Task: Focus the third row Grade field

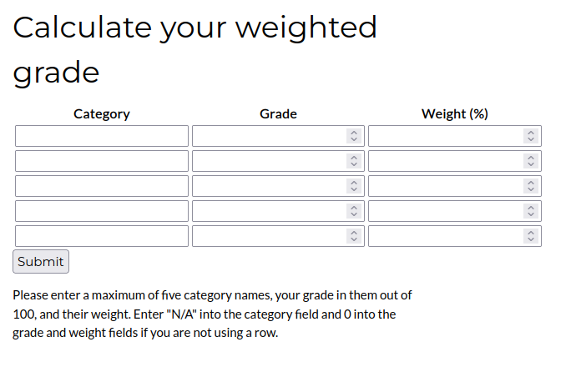Action: point(269,186)
